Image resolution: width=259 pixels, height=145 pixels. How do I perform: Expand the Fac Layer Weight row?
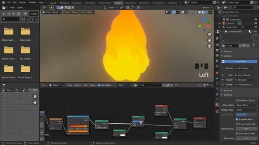tap(223, 75)
